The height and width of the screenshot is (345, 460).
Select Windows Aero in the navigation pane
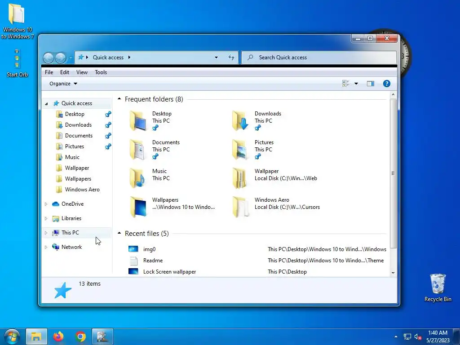point(82,190)
